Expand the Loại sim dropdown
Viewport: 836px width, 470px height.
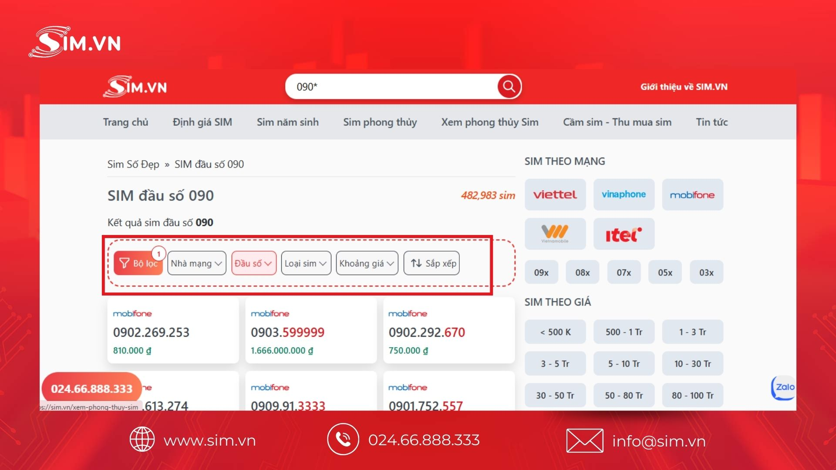[x=306, y=263]
